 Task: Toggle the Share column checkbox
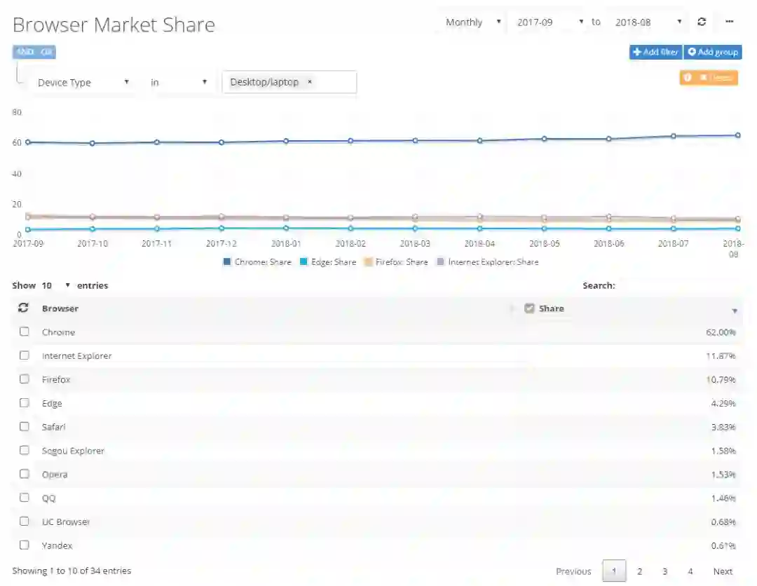pos(529,308)
